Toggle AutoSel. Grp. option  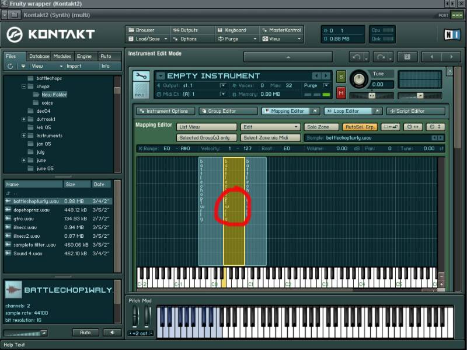pyautogui.click(x=360, y=127)
